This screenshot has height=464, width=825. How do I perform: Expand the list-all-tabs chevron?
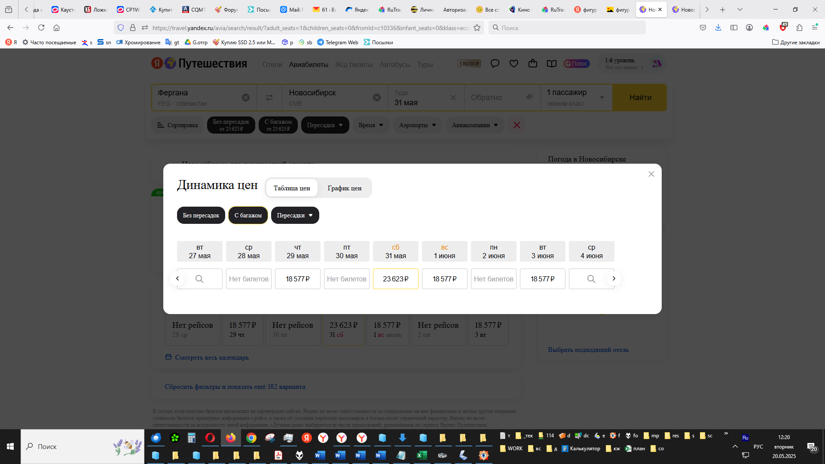739,9
